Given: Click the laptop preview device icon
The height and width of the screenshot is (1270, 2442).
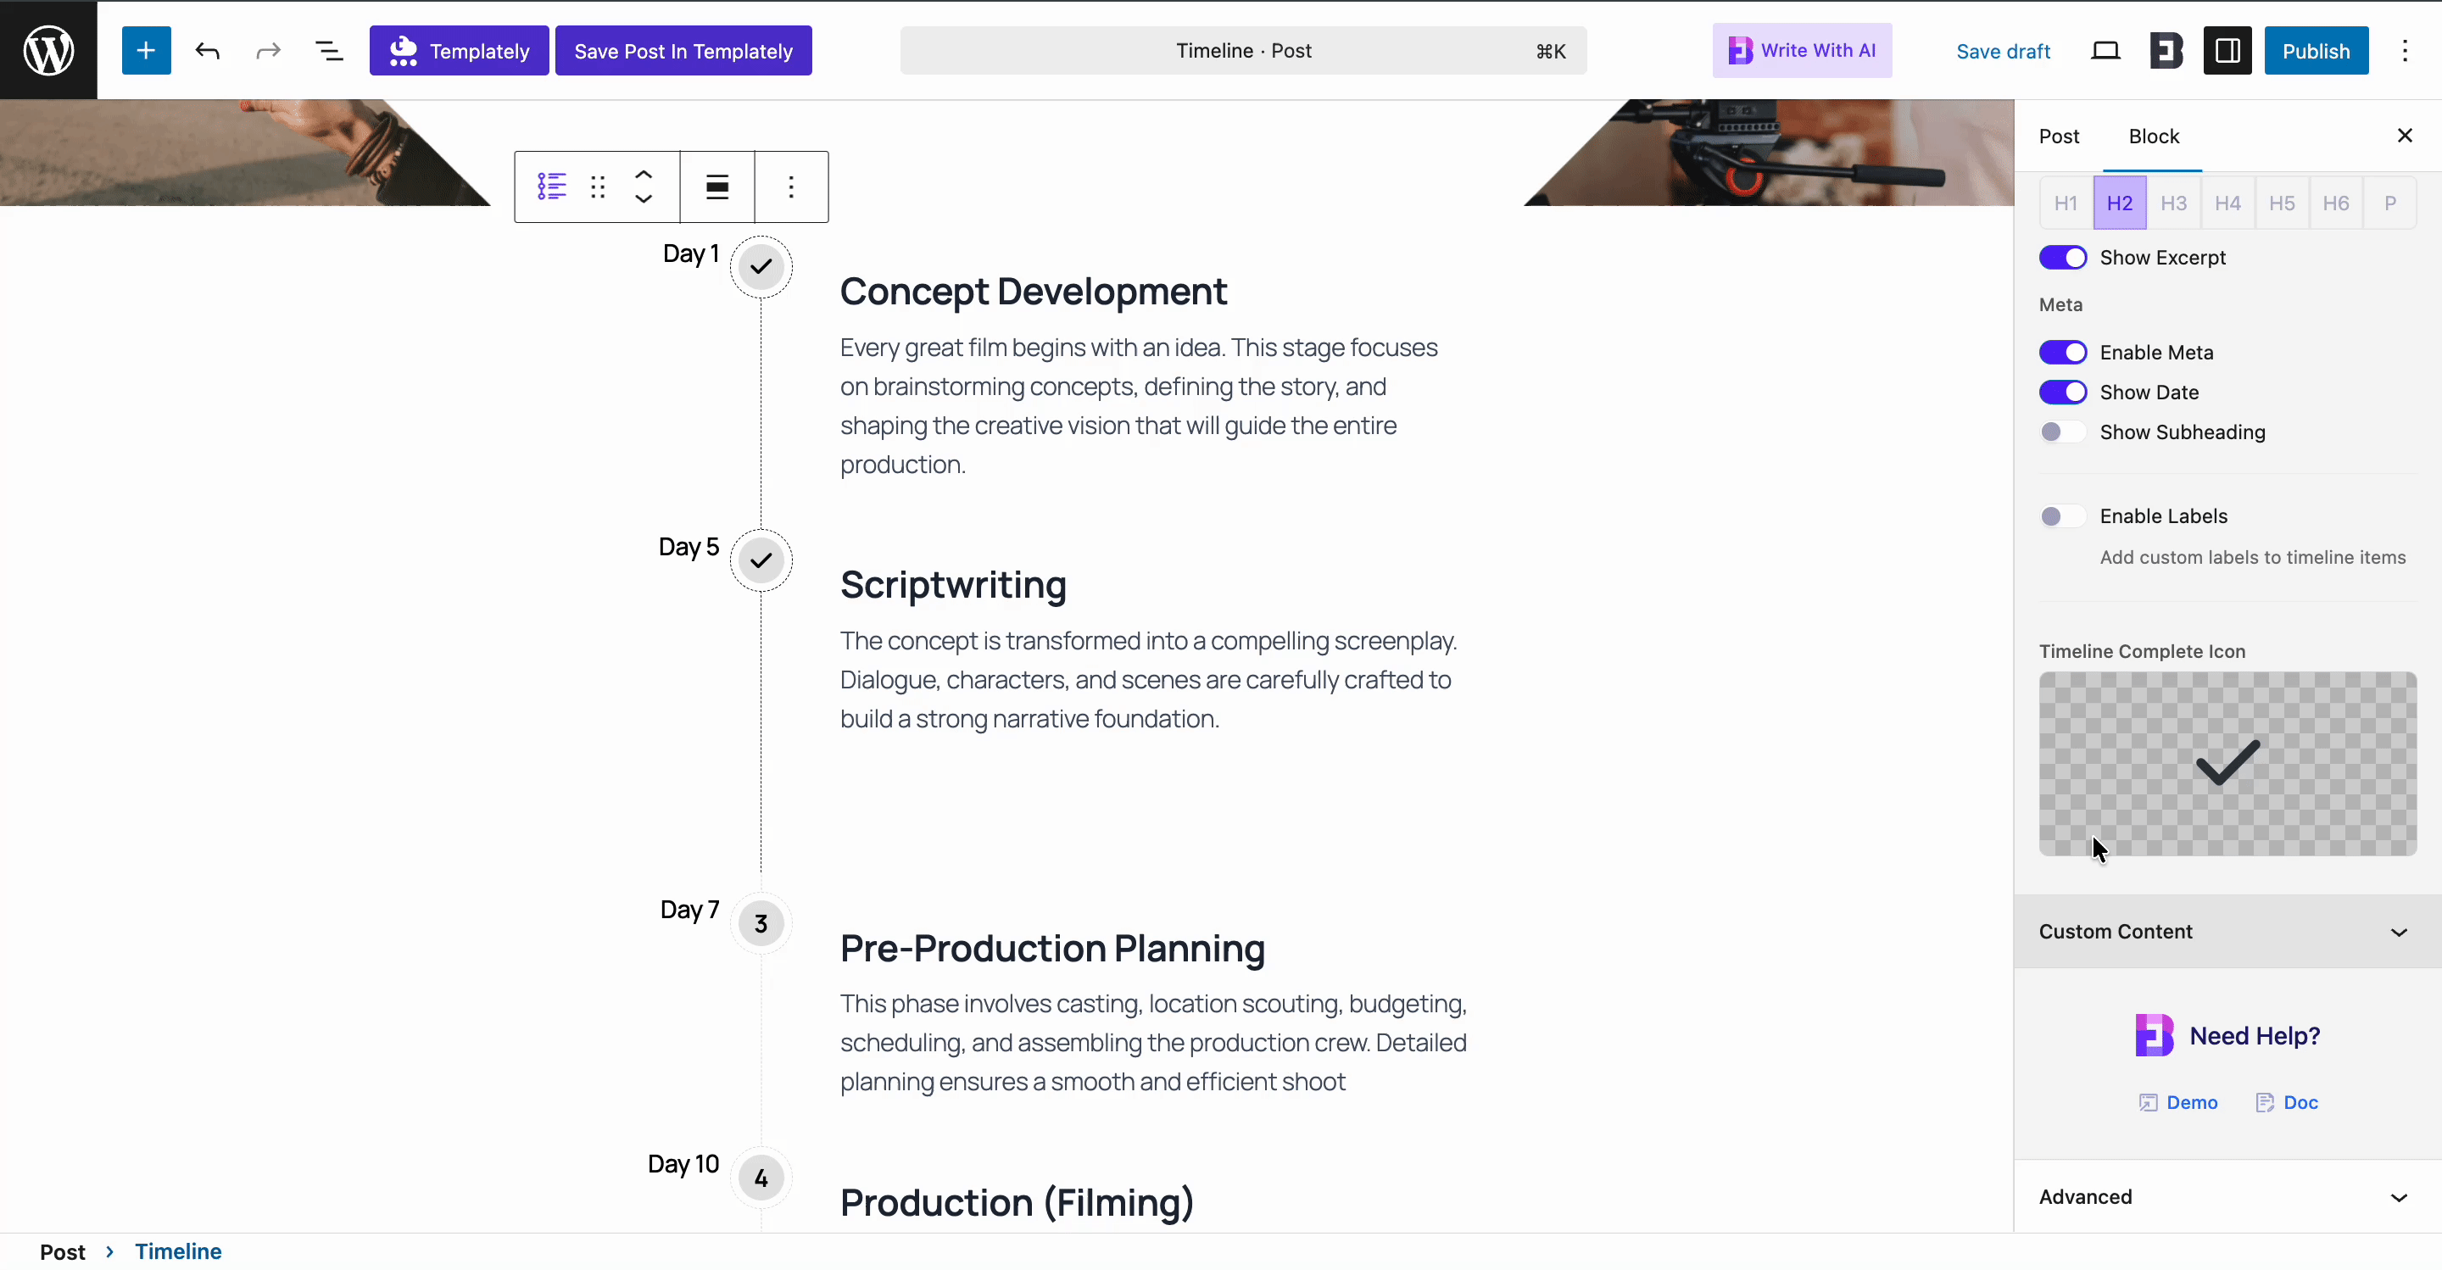Looking at the screenshot, I should (2105, 50).
